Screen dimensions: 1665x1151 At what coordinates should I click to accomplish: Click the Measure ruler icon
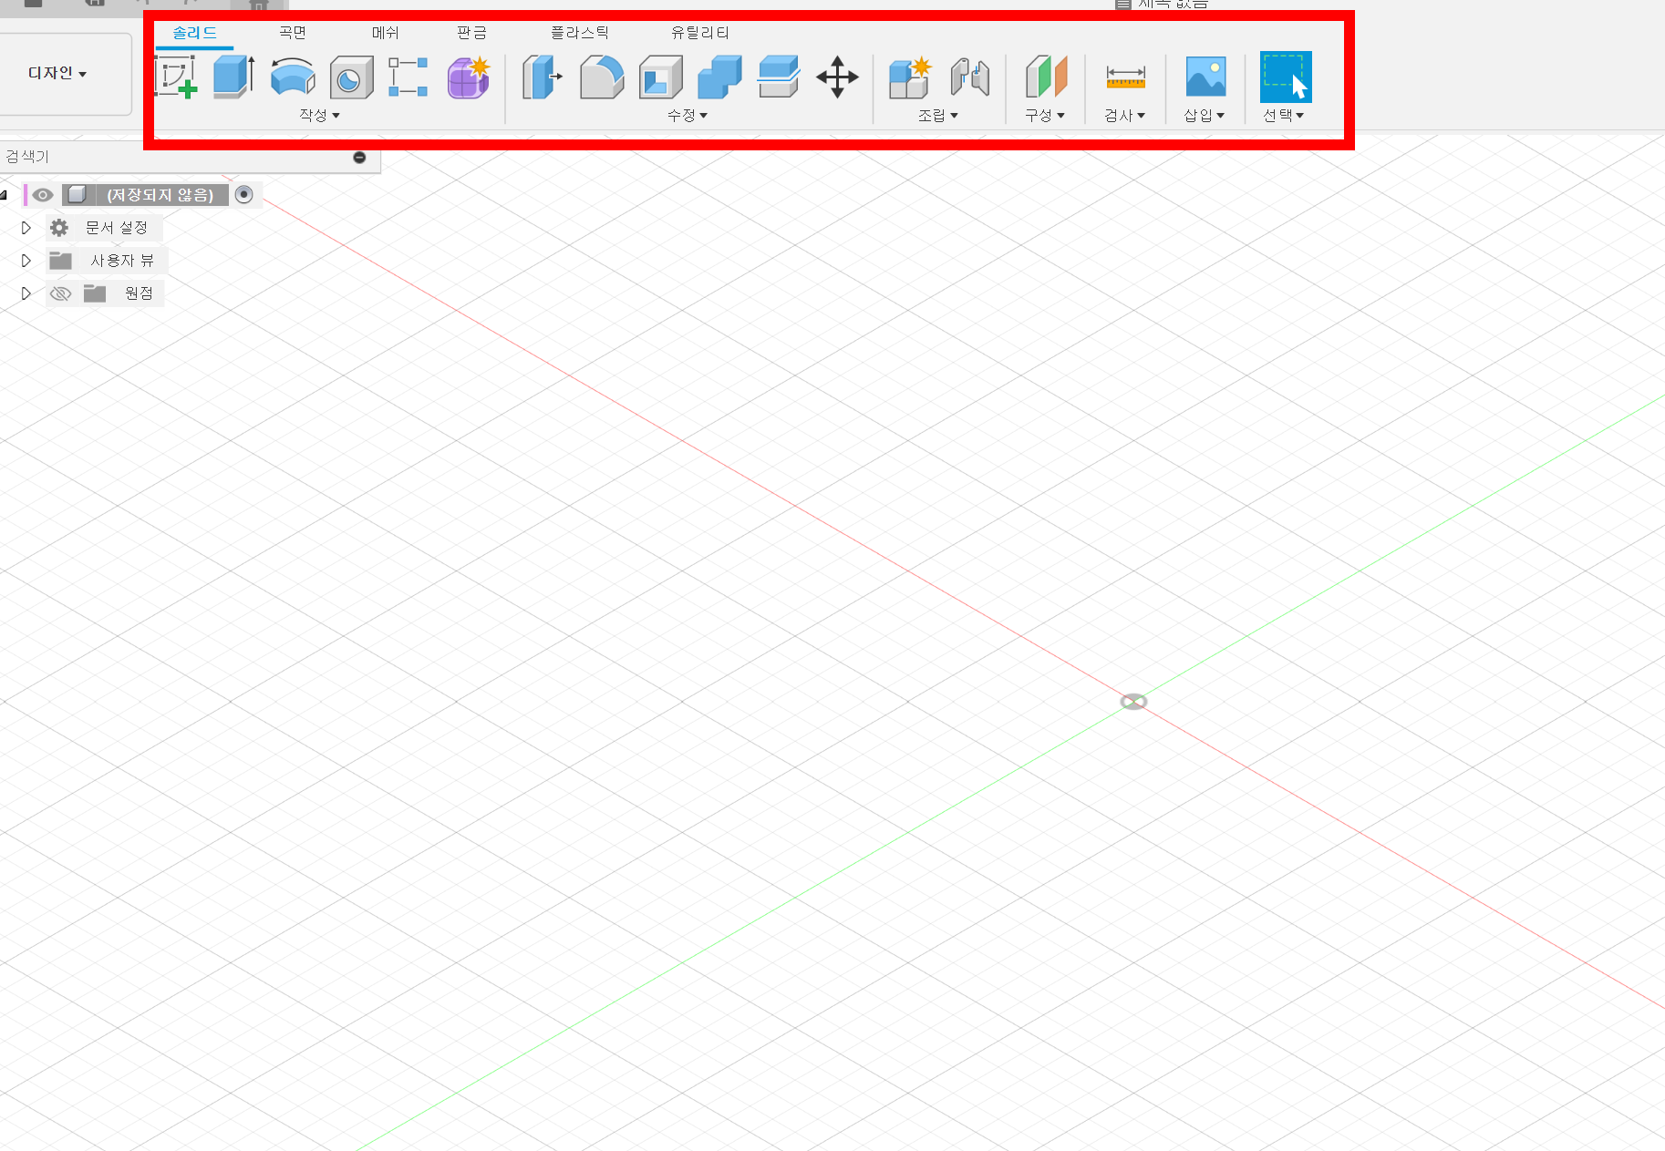coord(1125,77)
